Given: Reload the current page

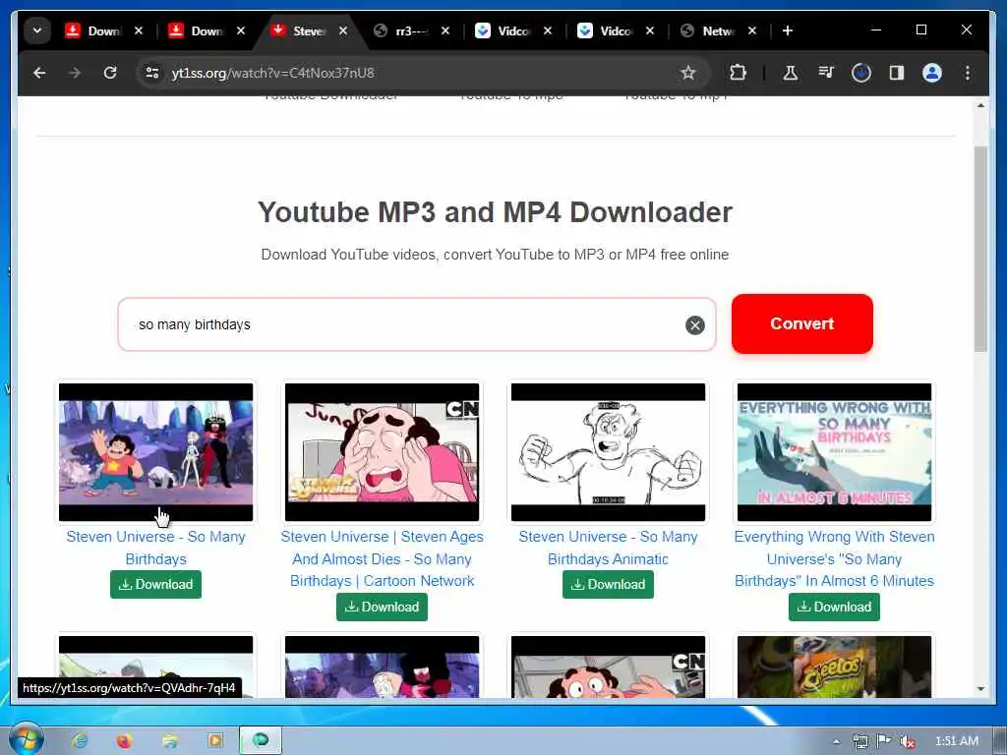Looking at the screenshot, I should click(x=110, y=73).
